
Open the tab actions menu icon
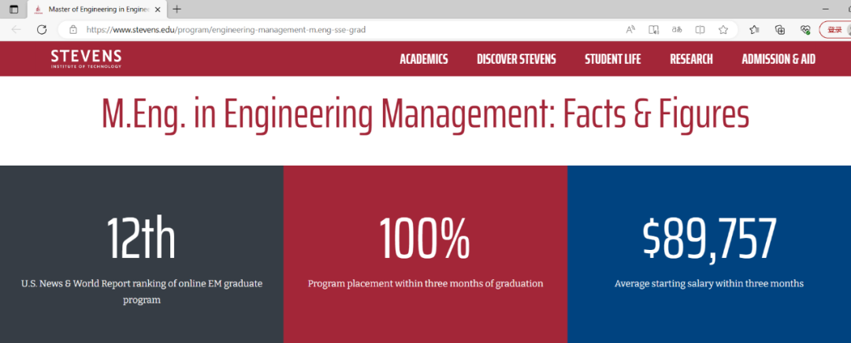pos(14,9)
